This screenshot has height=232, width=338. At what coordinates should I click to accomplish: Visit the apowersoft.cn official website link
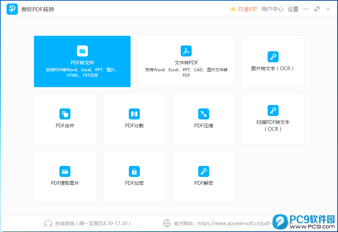click(245, 223)
